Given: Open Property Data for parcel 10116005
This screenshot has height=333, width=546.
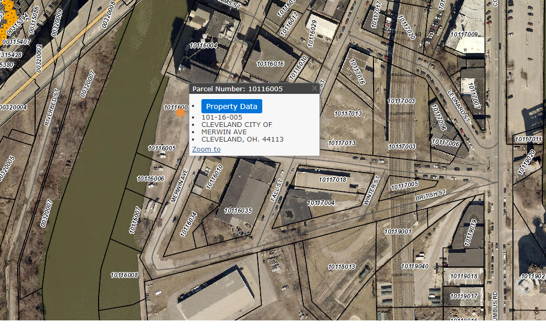Looking at the screenshot, I should coord(231,106).
